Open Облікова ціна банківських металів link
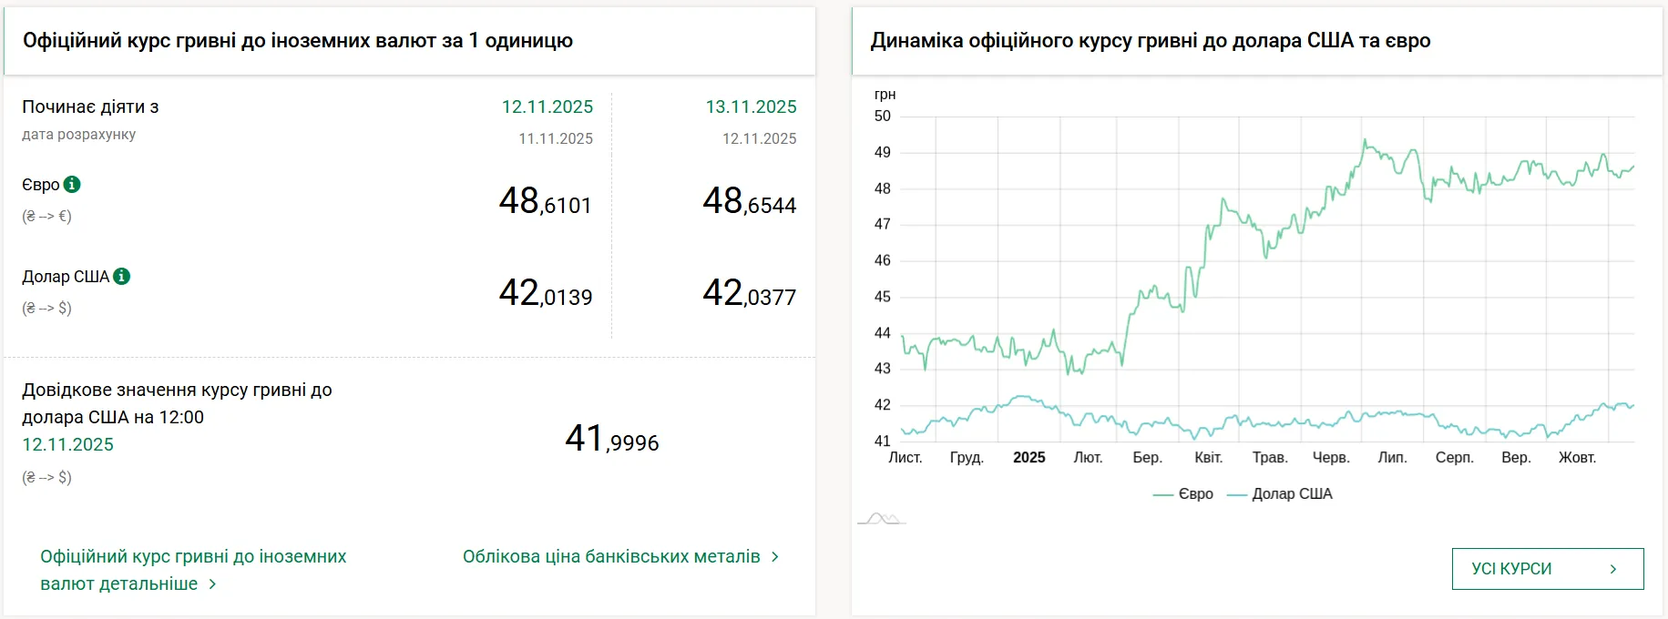Image resolution: width=1668 pixels, height=619 pixels. point(611,556)
